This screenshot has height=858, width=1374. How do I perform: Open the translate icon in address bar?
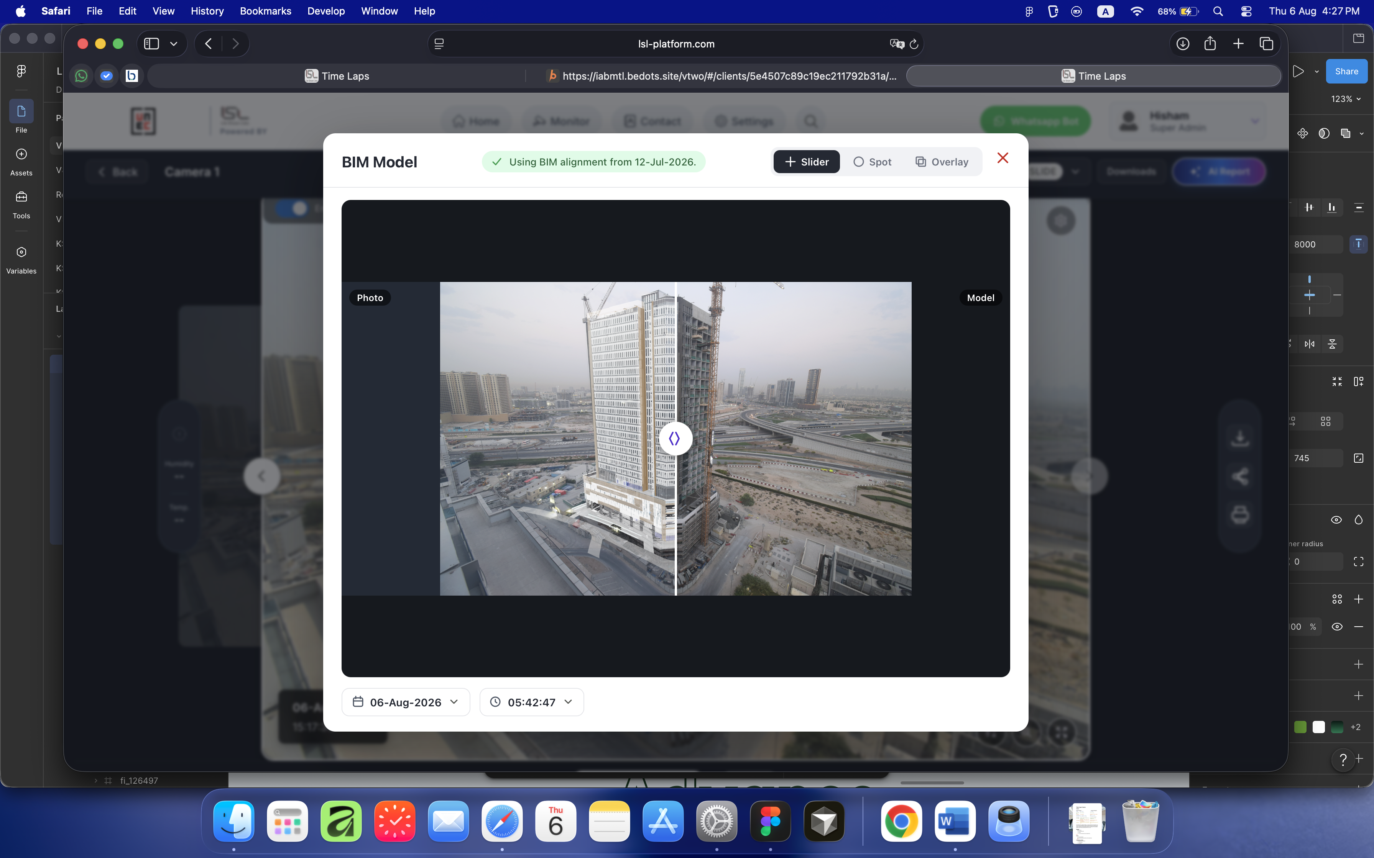point(896,44)
